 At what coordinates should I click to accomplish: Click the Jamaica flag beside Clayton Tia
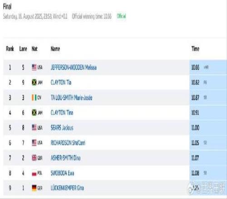click(x=34, y=82)
